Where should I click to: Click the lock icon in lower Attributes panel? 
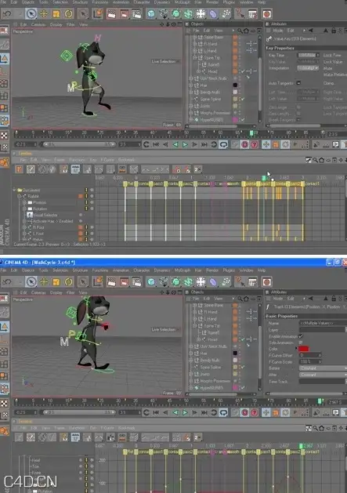click(334, 299)
